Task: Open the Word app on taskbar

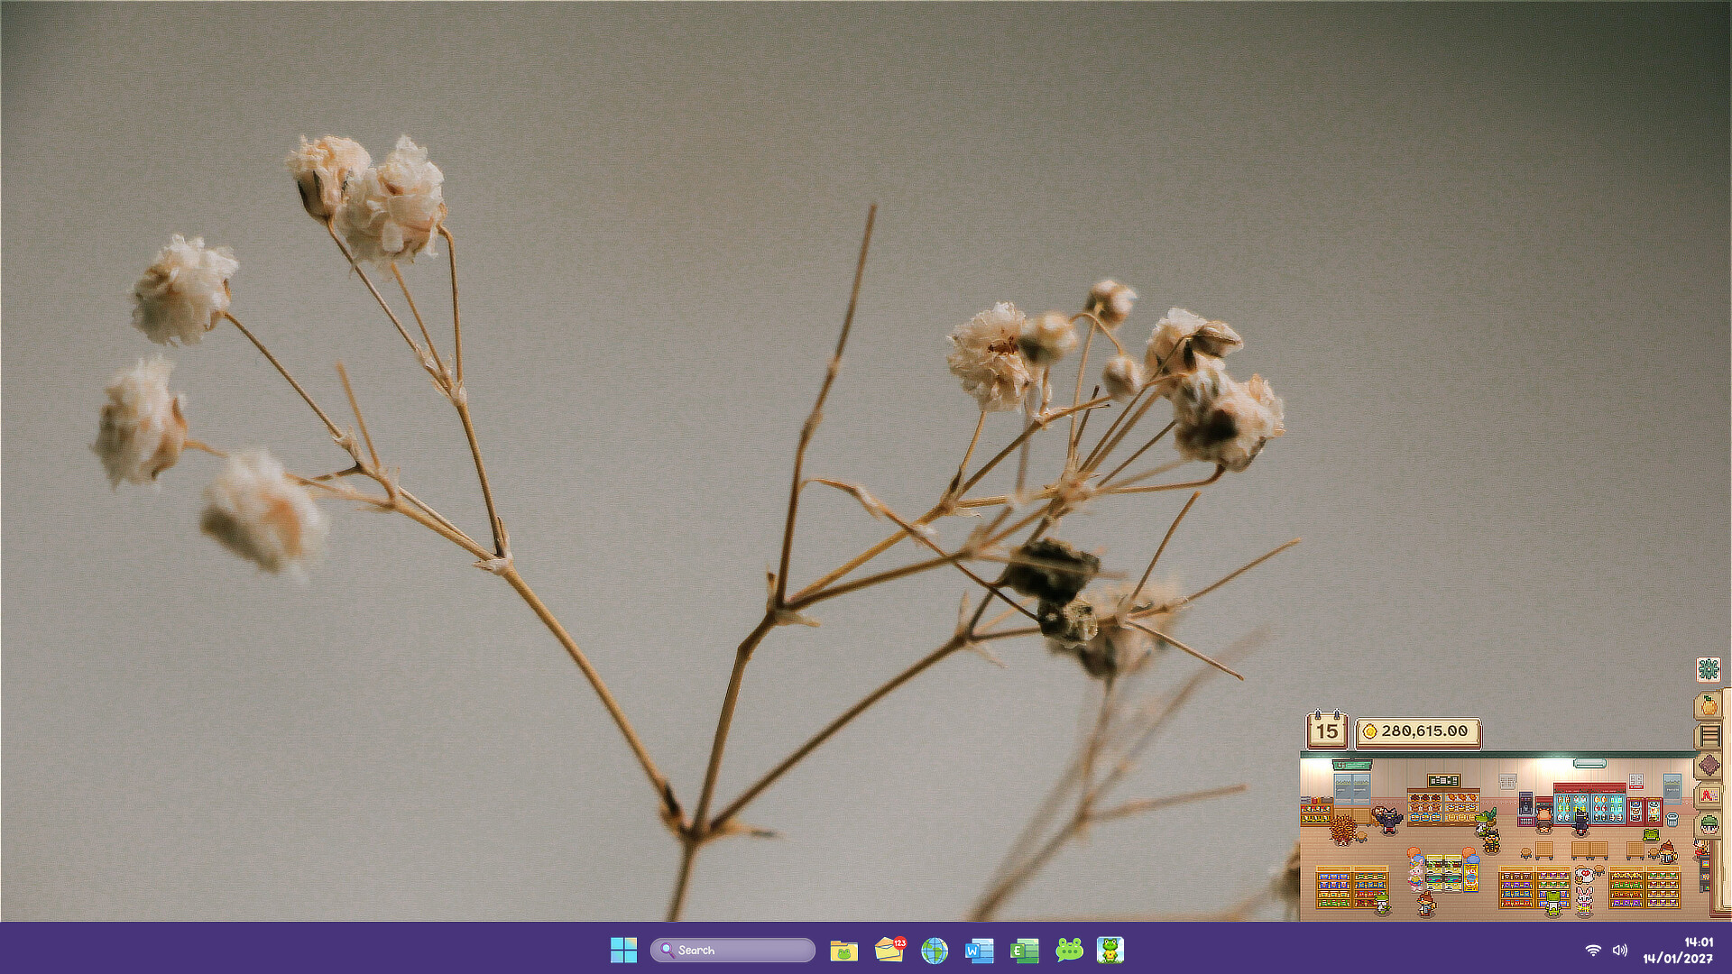Action: click(980, 950)
